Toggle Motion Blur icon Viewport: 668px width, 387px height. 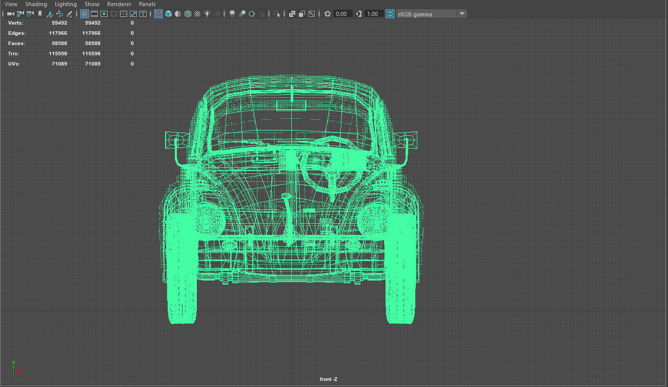(x=242, y=14)
